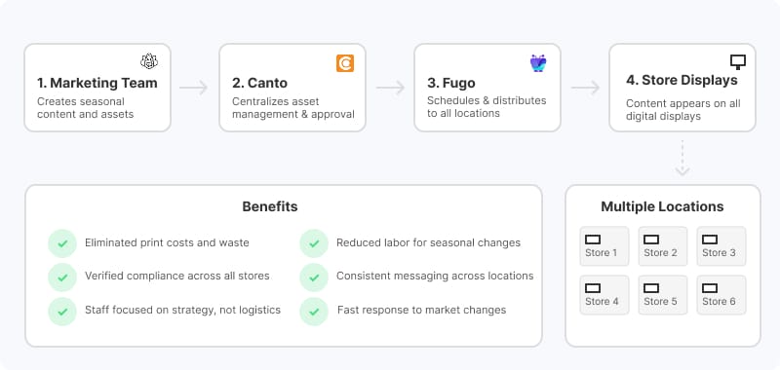780x370 pixels.
Task: Open the 3. Fugo step card
Action: (487, 88)
